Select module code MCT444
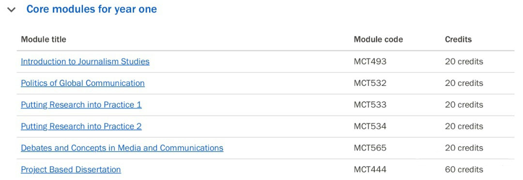This screenshot has width=523, height=180. (x=370, y=169)
